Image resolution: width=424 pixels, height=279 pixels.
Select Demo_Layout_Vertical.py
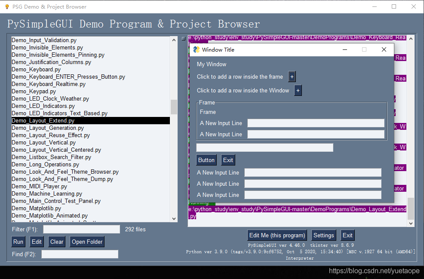[x=91, y=142]
